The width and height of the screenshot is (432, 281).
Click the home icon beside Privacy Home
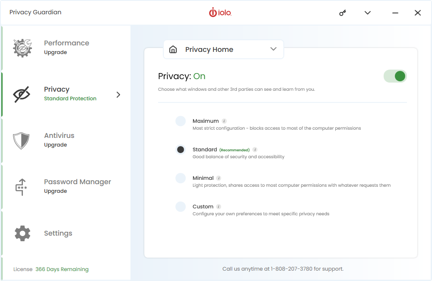(x=173, y=49)
